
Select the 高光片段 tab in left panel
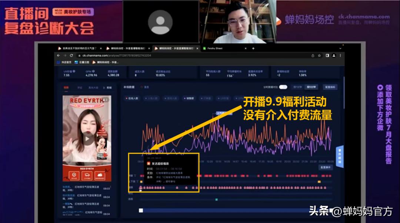click(x=93, y=87)
